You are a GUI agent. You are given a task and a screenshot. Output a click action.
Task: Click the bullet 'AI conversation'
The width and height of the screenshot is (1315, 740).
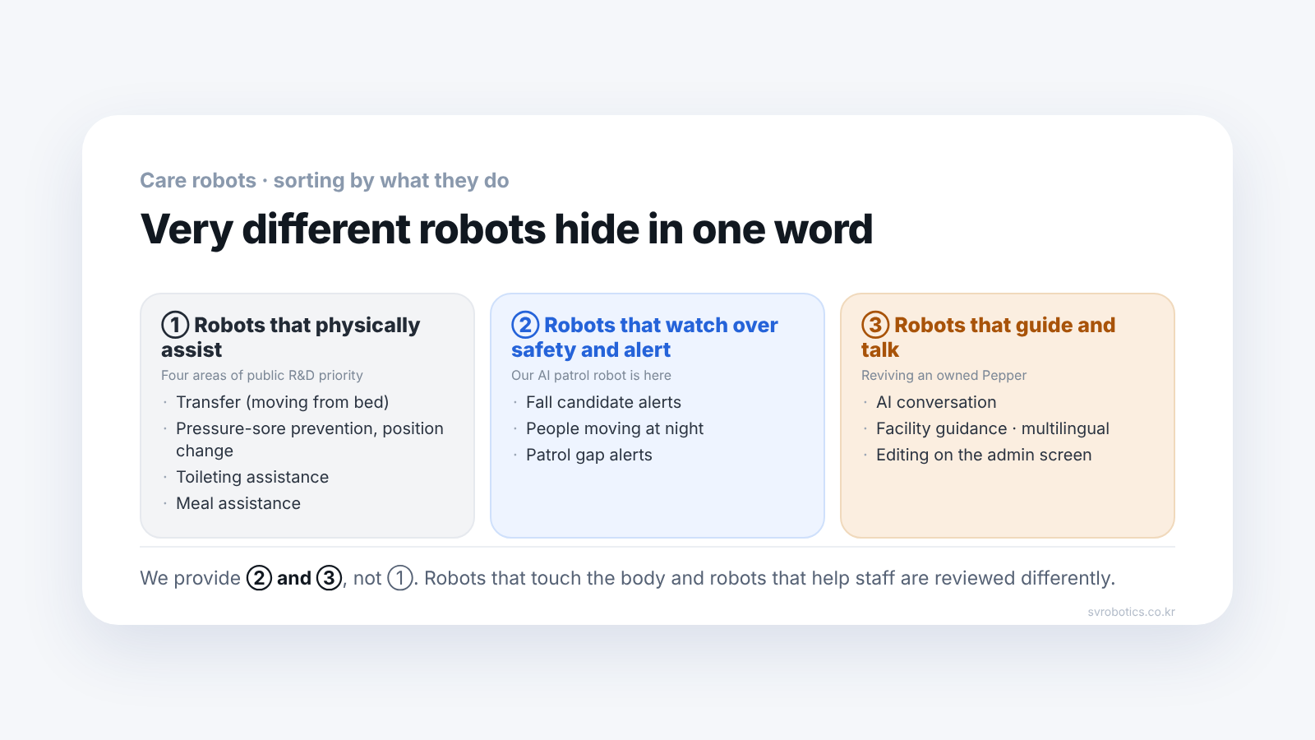click(936, 402)
